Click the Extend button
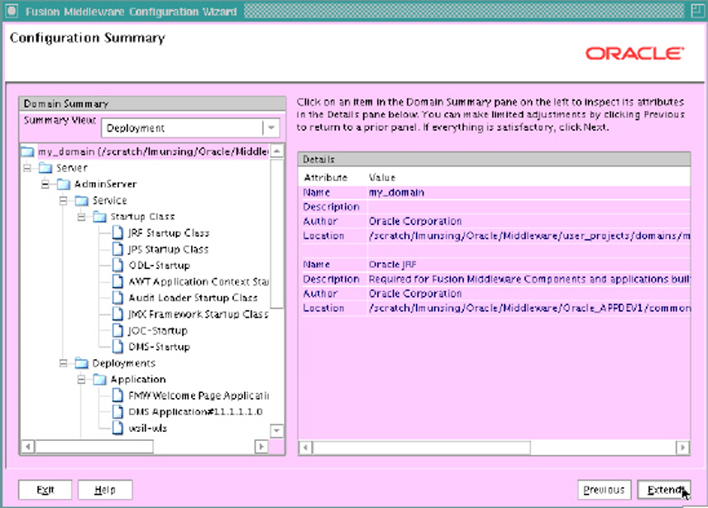The height and width of the screenshot is (508, 708). (x=663, y=490)
